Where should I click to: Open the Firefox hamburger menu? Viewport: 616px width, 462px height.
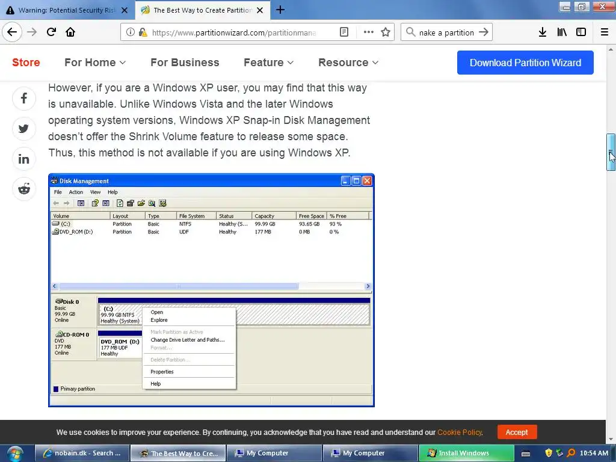tap(605, 32)
